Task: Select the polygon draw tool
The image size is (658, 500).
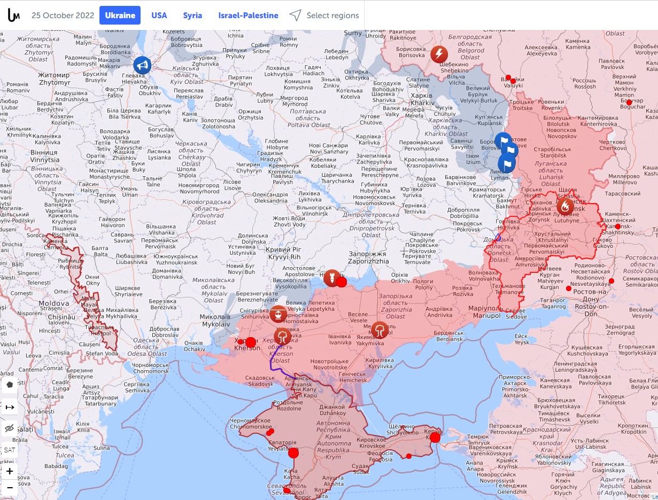Action: coord(10,385)
